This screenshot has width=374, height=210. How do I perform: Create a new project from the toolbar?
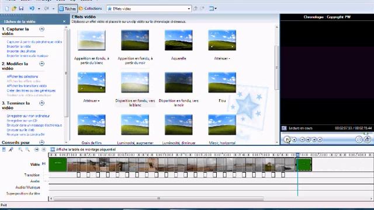point(7,9)
